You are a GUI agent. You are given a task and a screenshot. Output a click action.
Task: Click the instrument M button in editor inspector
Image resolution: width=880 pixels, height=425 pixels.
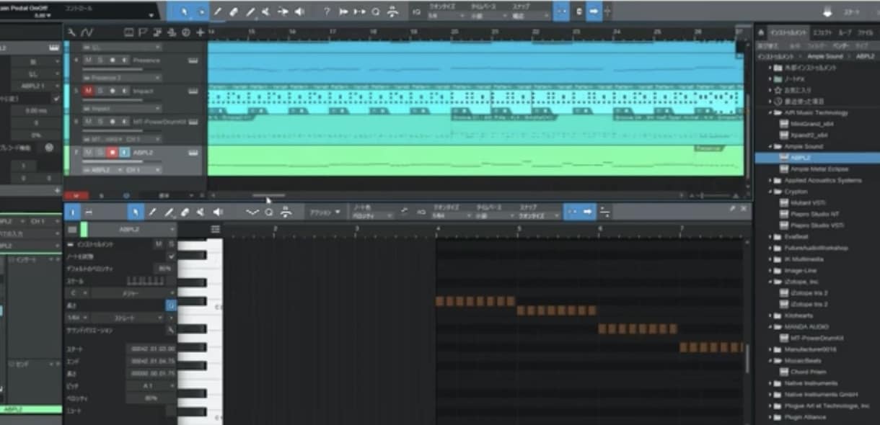click(x=158, y=245)
